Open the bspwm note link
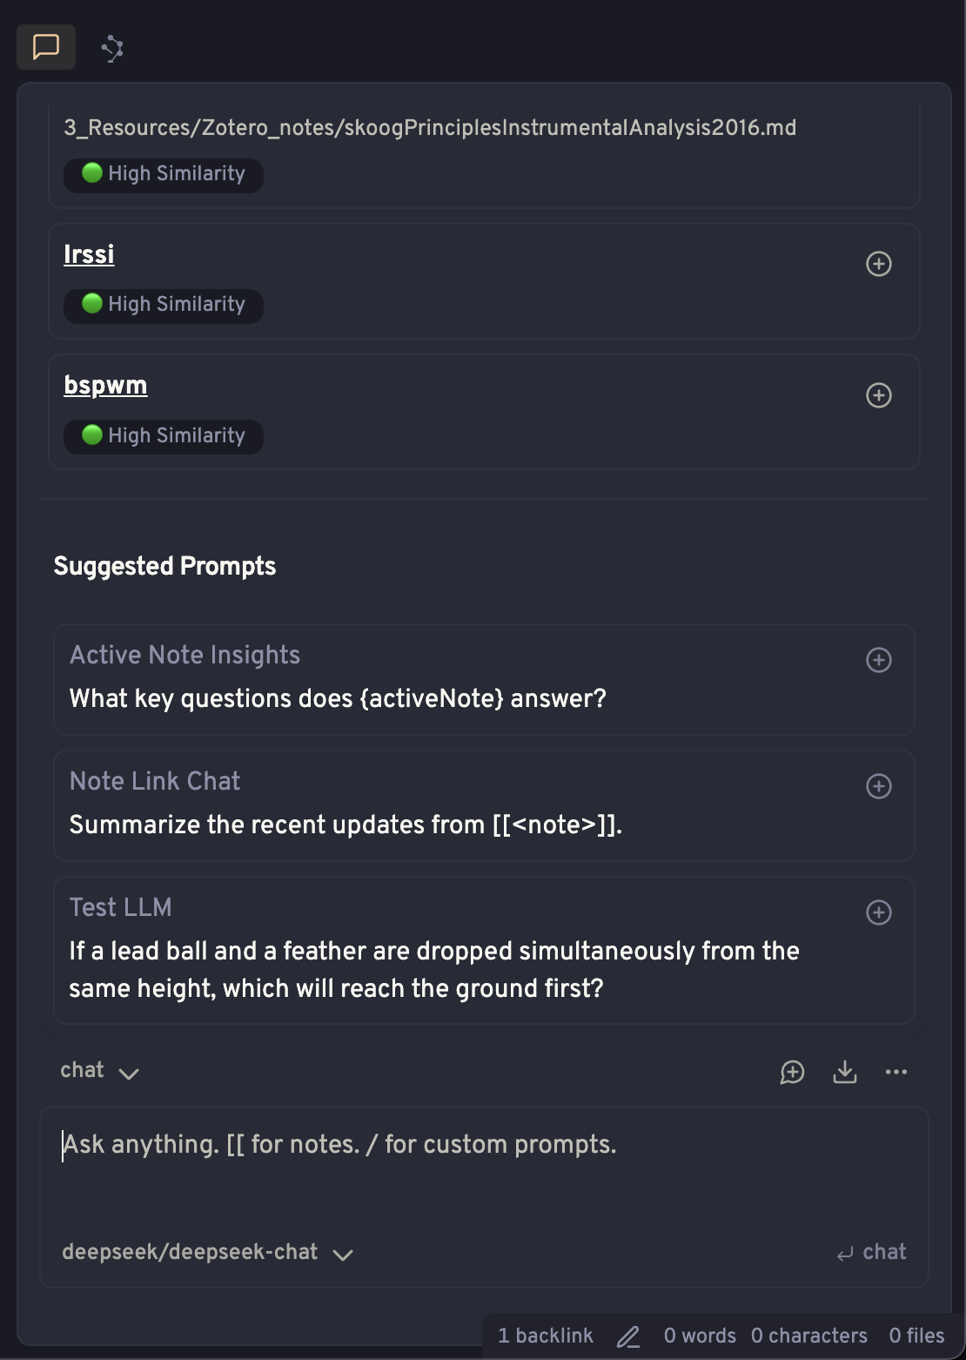The width and height of the screenshot is (966, 1360). coord(105,385)
